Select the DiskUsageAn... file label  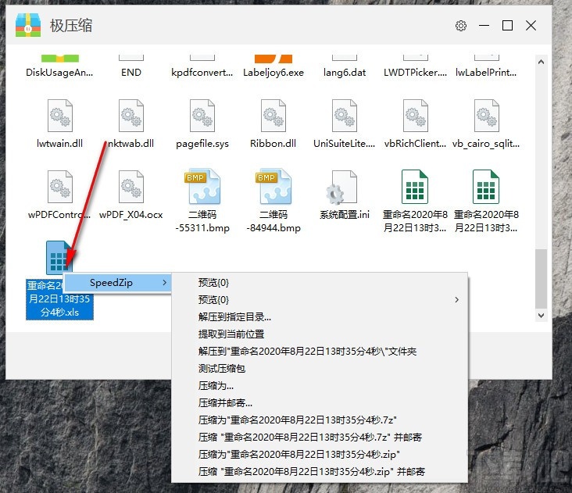pos(59,73)
